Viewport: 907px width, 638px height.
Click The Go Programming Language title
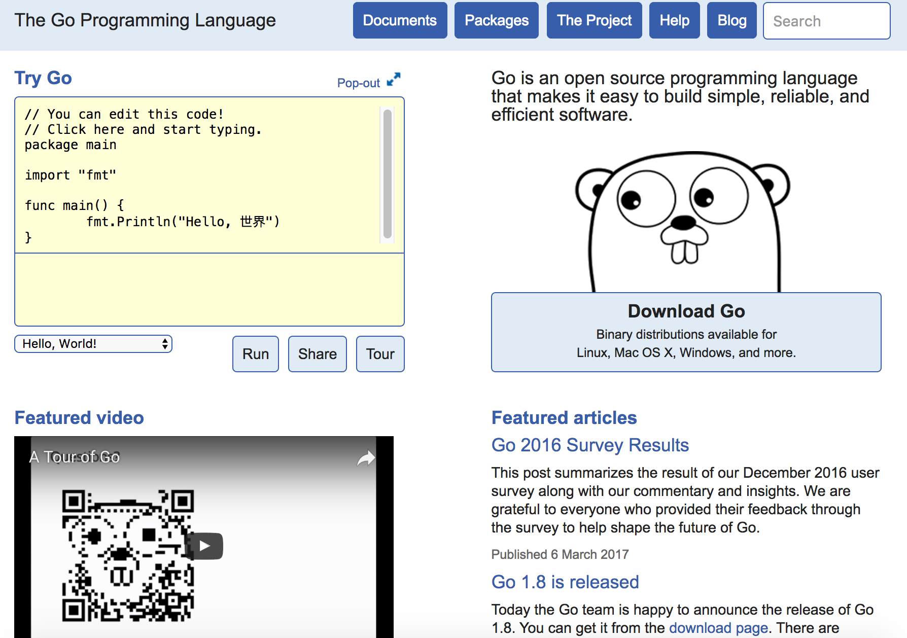[x=145, y=20]
